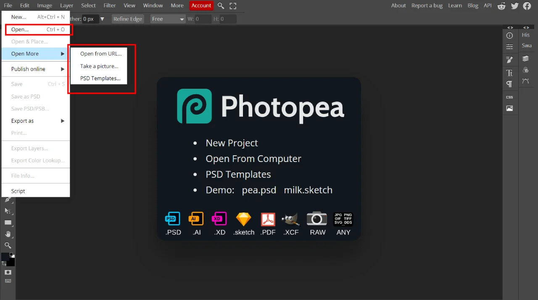538x300 pixels.
Task: Choose Open from URL... in the submenu
Action: tap(101, 54)
